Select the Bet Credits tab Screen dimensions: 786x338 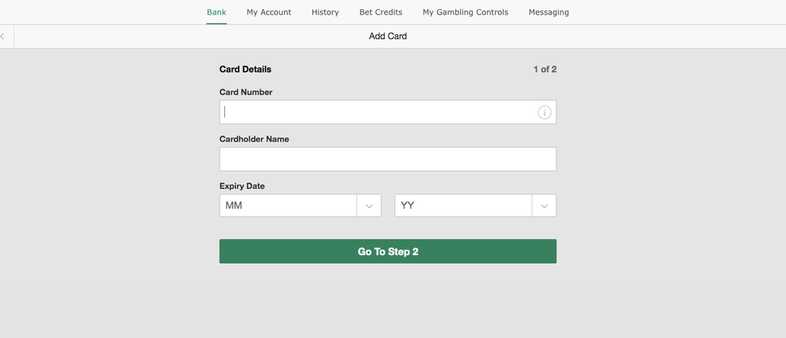click(381, 12)
